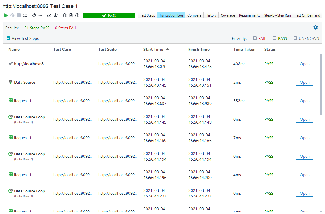Enable the FAIL filter checkbox
325x214 pixels.
point(255,38)
